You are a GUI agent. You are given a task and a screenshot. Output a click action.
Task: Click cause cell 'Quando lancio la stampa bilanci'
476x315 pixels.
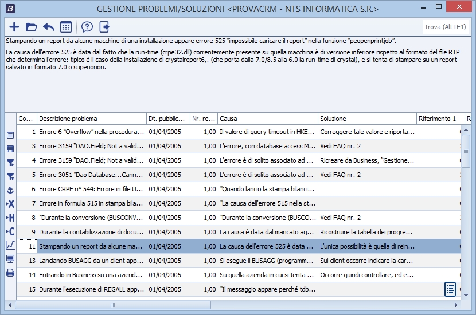[268, 189]
